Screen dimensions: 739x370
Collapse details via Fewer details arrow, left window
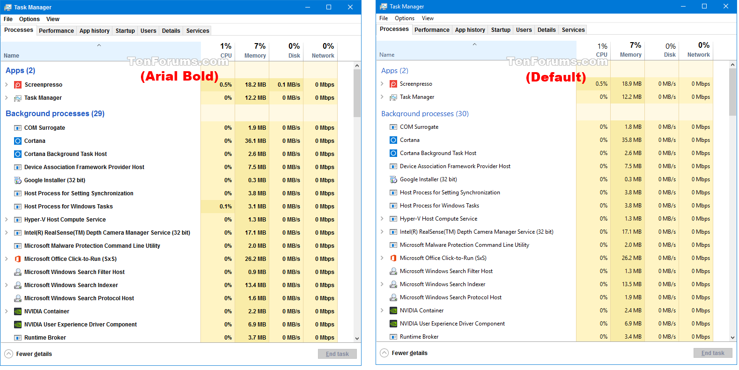coord(9,354)
